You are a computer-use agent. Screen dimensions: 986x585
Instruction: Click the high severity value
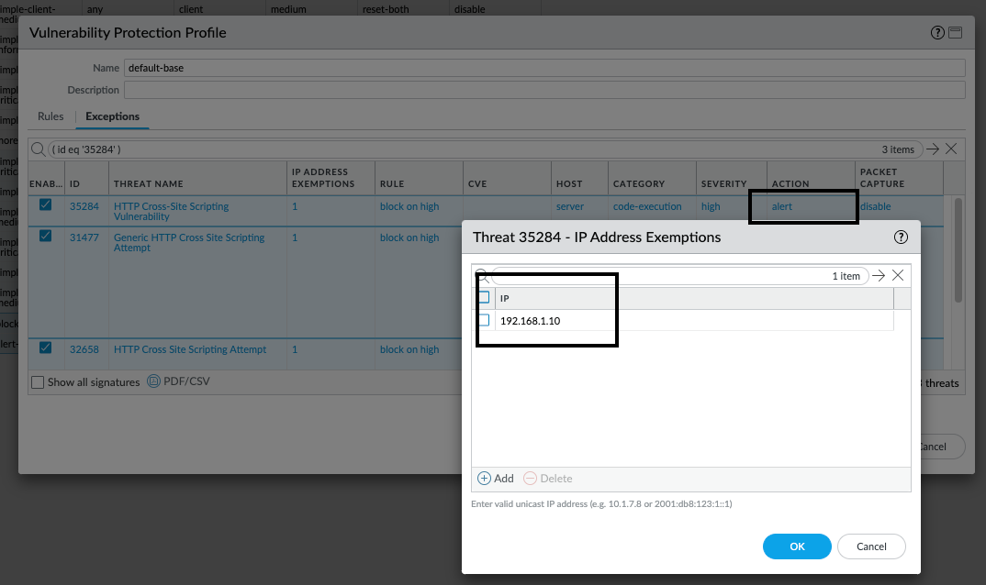click(711, 206)
